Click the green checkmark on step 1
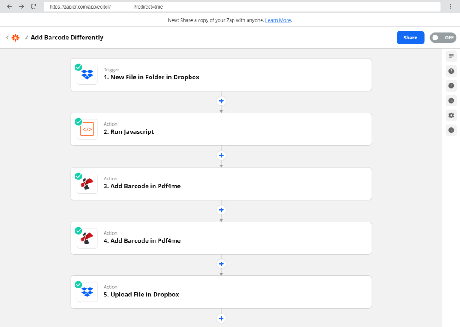This screenshot has width=460, height=327. click(78, 67)
